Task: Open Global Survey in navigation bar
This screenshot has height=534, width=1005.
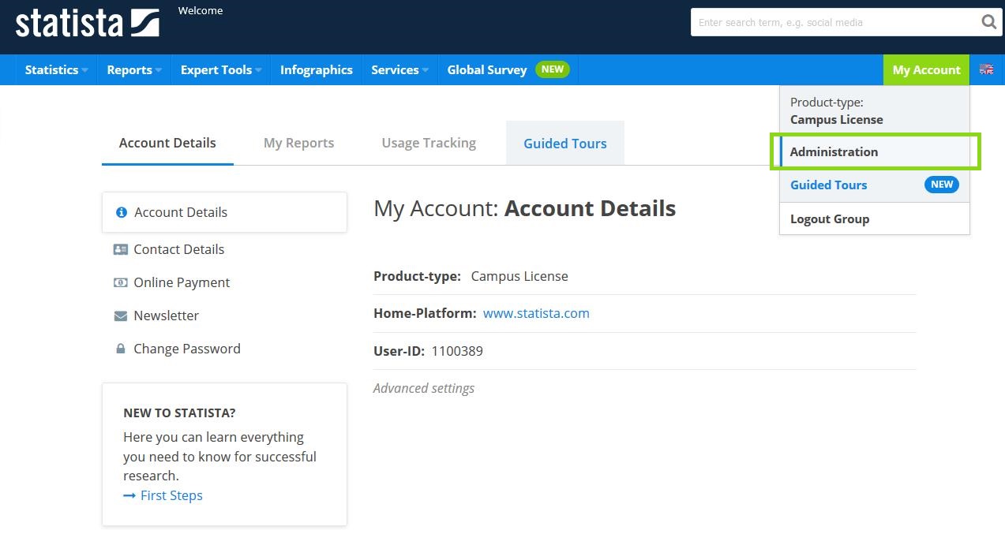Action: point(487,69)
